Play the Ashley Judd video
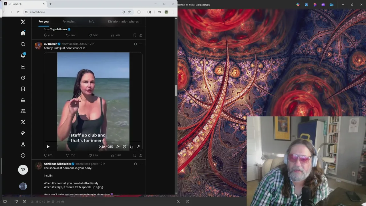Screen dimensions: 366x206 (x=48, y=147)
